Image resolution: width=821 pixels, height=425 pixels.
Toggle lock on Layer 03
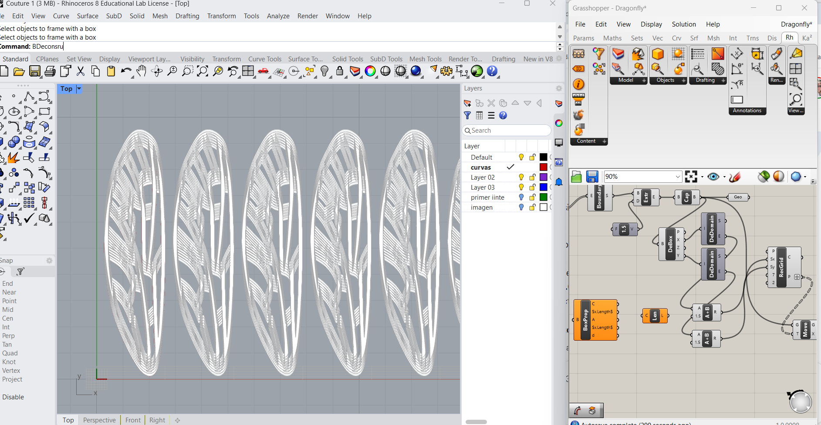[532, 187]
